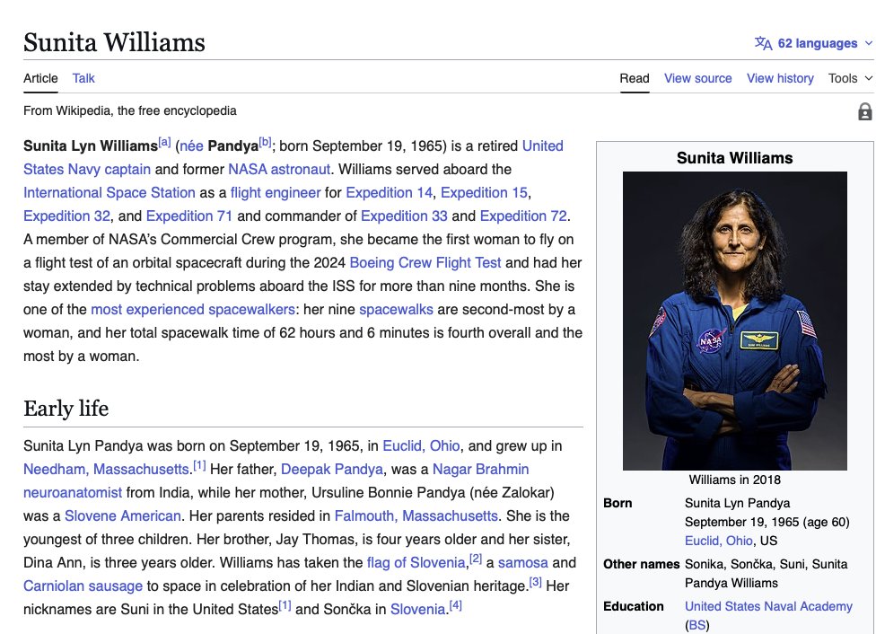Screen dimensions: 876x634
Task: Follow the Deepak Pandya link
Action: tap(332, 470)
